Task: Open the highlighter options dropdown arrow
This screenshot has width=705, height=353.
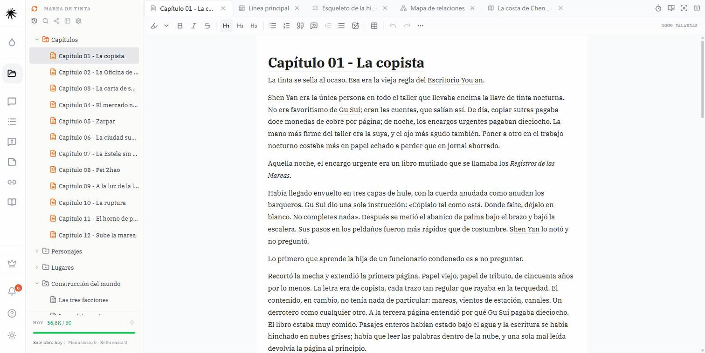Action: point(166,26)
